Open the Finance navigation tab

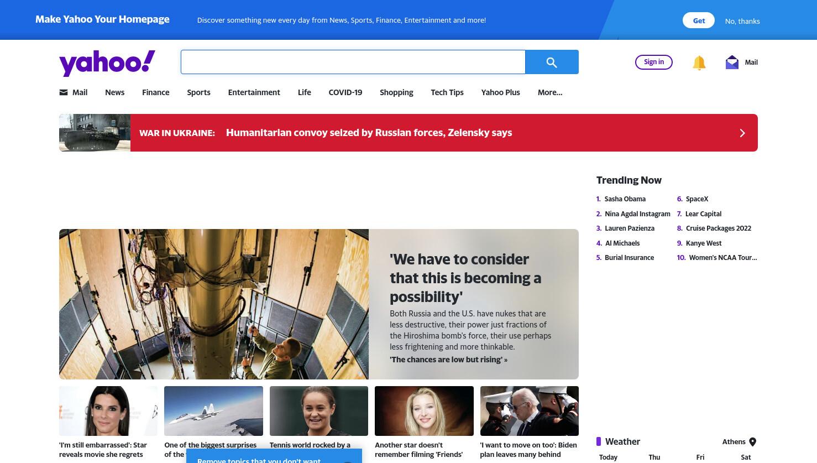156,92
